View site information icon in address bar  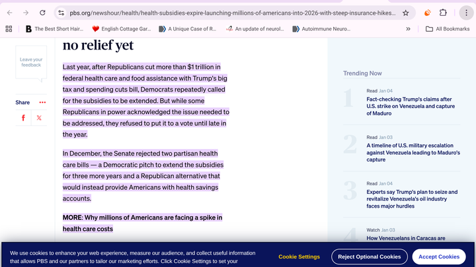(61, 13)
